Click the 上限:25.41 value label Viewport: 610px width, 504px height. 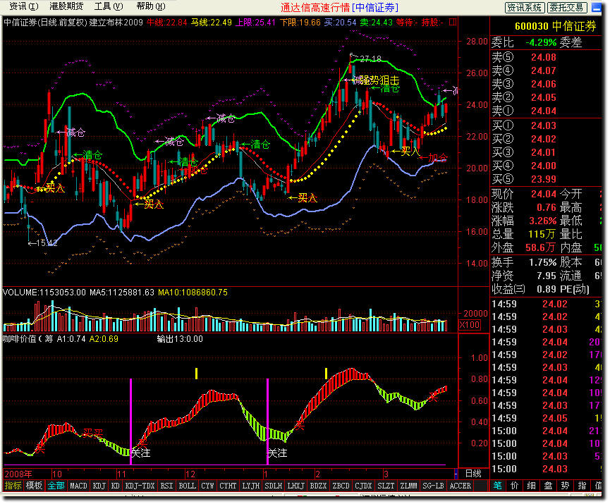(255, 22)
